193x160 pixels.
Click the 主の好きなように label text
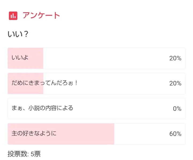point(34,133)
